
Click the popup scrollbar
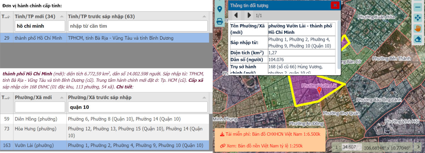339,45
